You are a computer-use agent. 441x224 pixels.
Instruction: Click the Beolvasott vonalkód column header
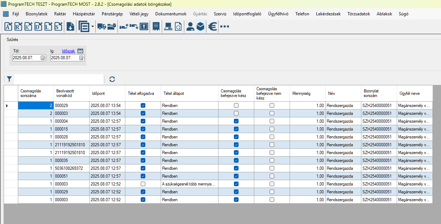(71, 93)
